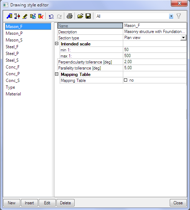Screen dimensions: 190x210
Task: Click the copy style icon in toolbar
Action: 33,16
